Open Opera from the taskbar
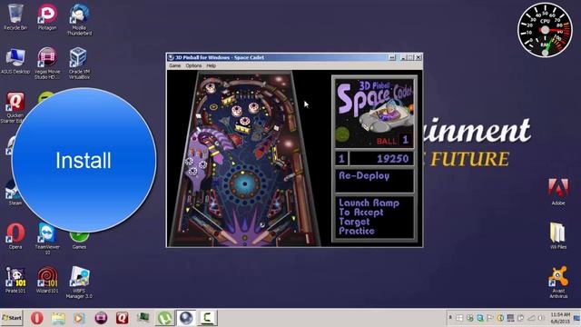Screen dimensions: 581x327 tap(36, 318)
